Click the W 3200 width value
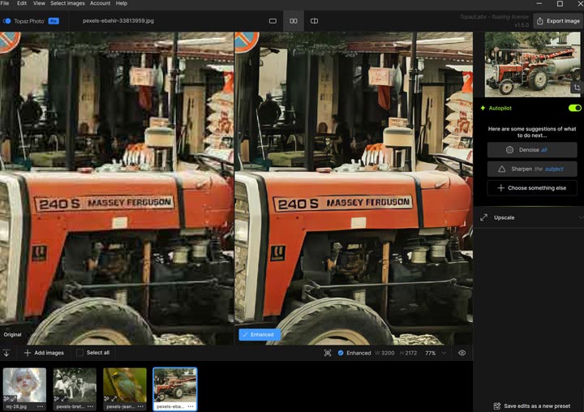The image size is (584, 412). point(384,353)
